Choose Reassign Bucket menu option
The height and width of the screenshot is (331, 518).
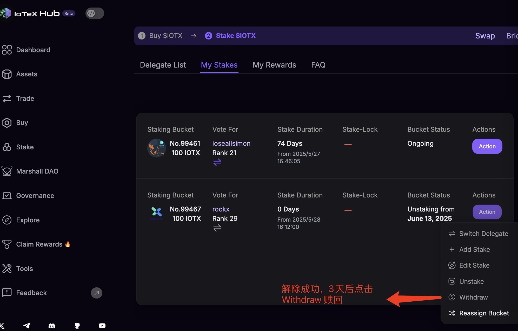pos(484,313)
